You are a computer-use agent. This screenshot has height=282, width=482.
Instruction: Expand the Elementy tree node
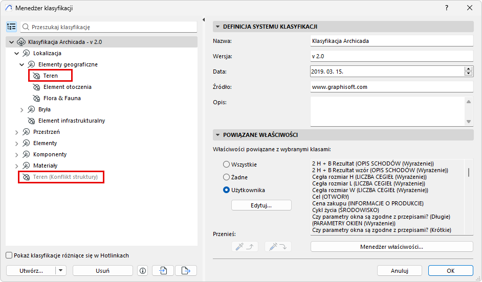[16, 144]
